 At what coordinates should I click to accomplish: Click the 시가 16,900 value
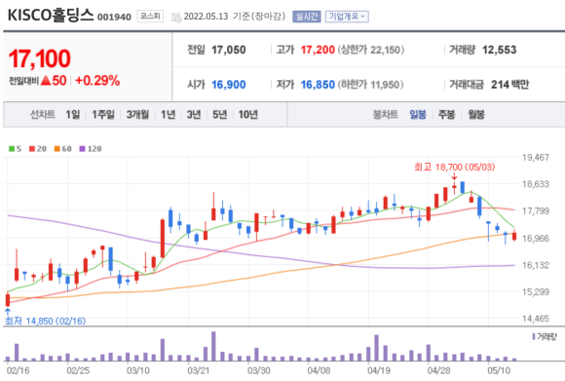coord(229,85)
